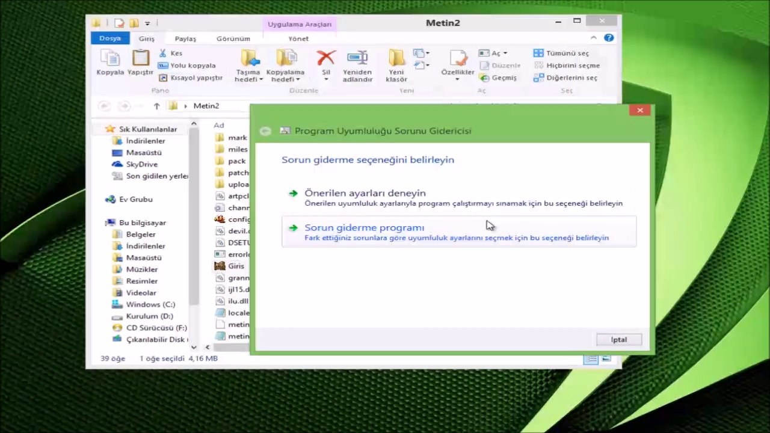Sort files by clicking the Ad column header
Viewport: 770px width, 433px height.
219,125
